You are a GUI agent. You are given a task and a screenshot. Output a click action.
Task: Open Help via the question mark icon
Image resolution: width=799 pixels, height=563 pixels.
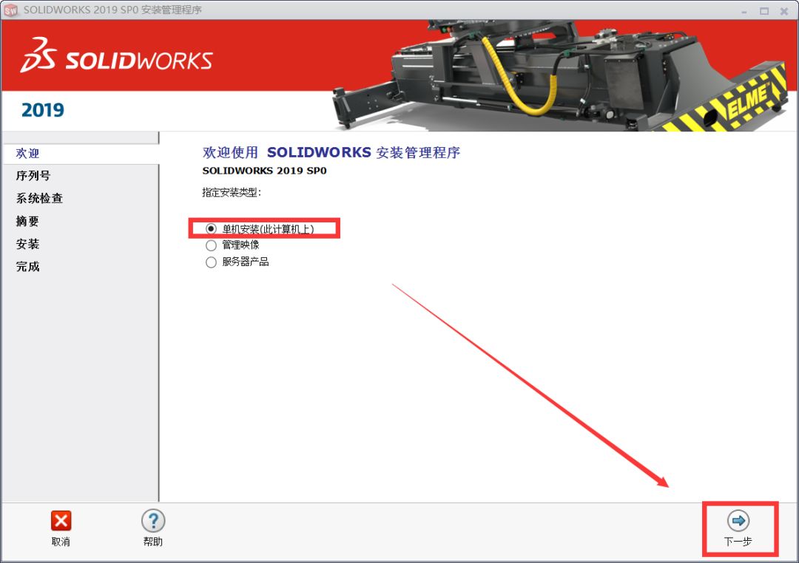(153, 521)
